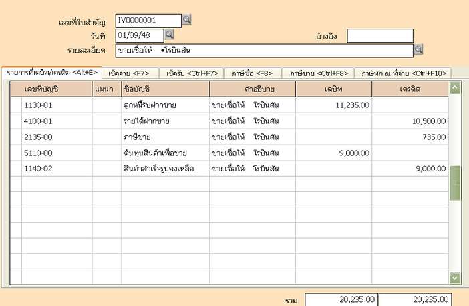Screen dimensions: 469x306
Task: Switch to the เช็คจ่าย <F7> tab
Action: (x=130, y=73)
